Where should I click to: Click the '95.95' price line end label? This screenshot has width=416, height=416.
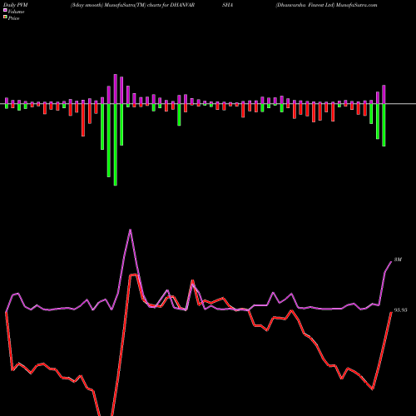point(401,310)
